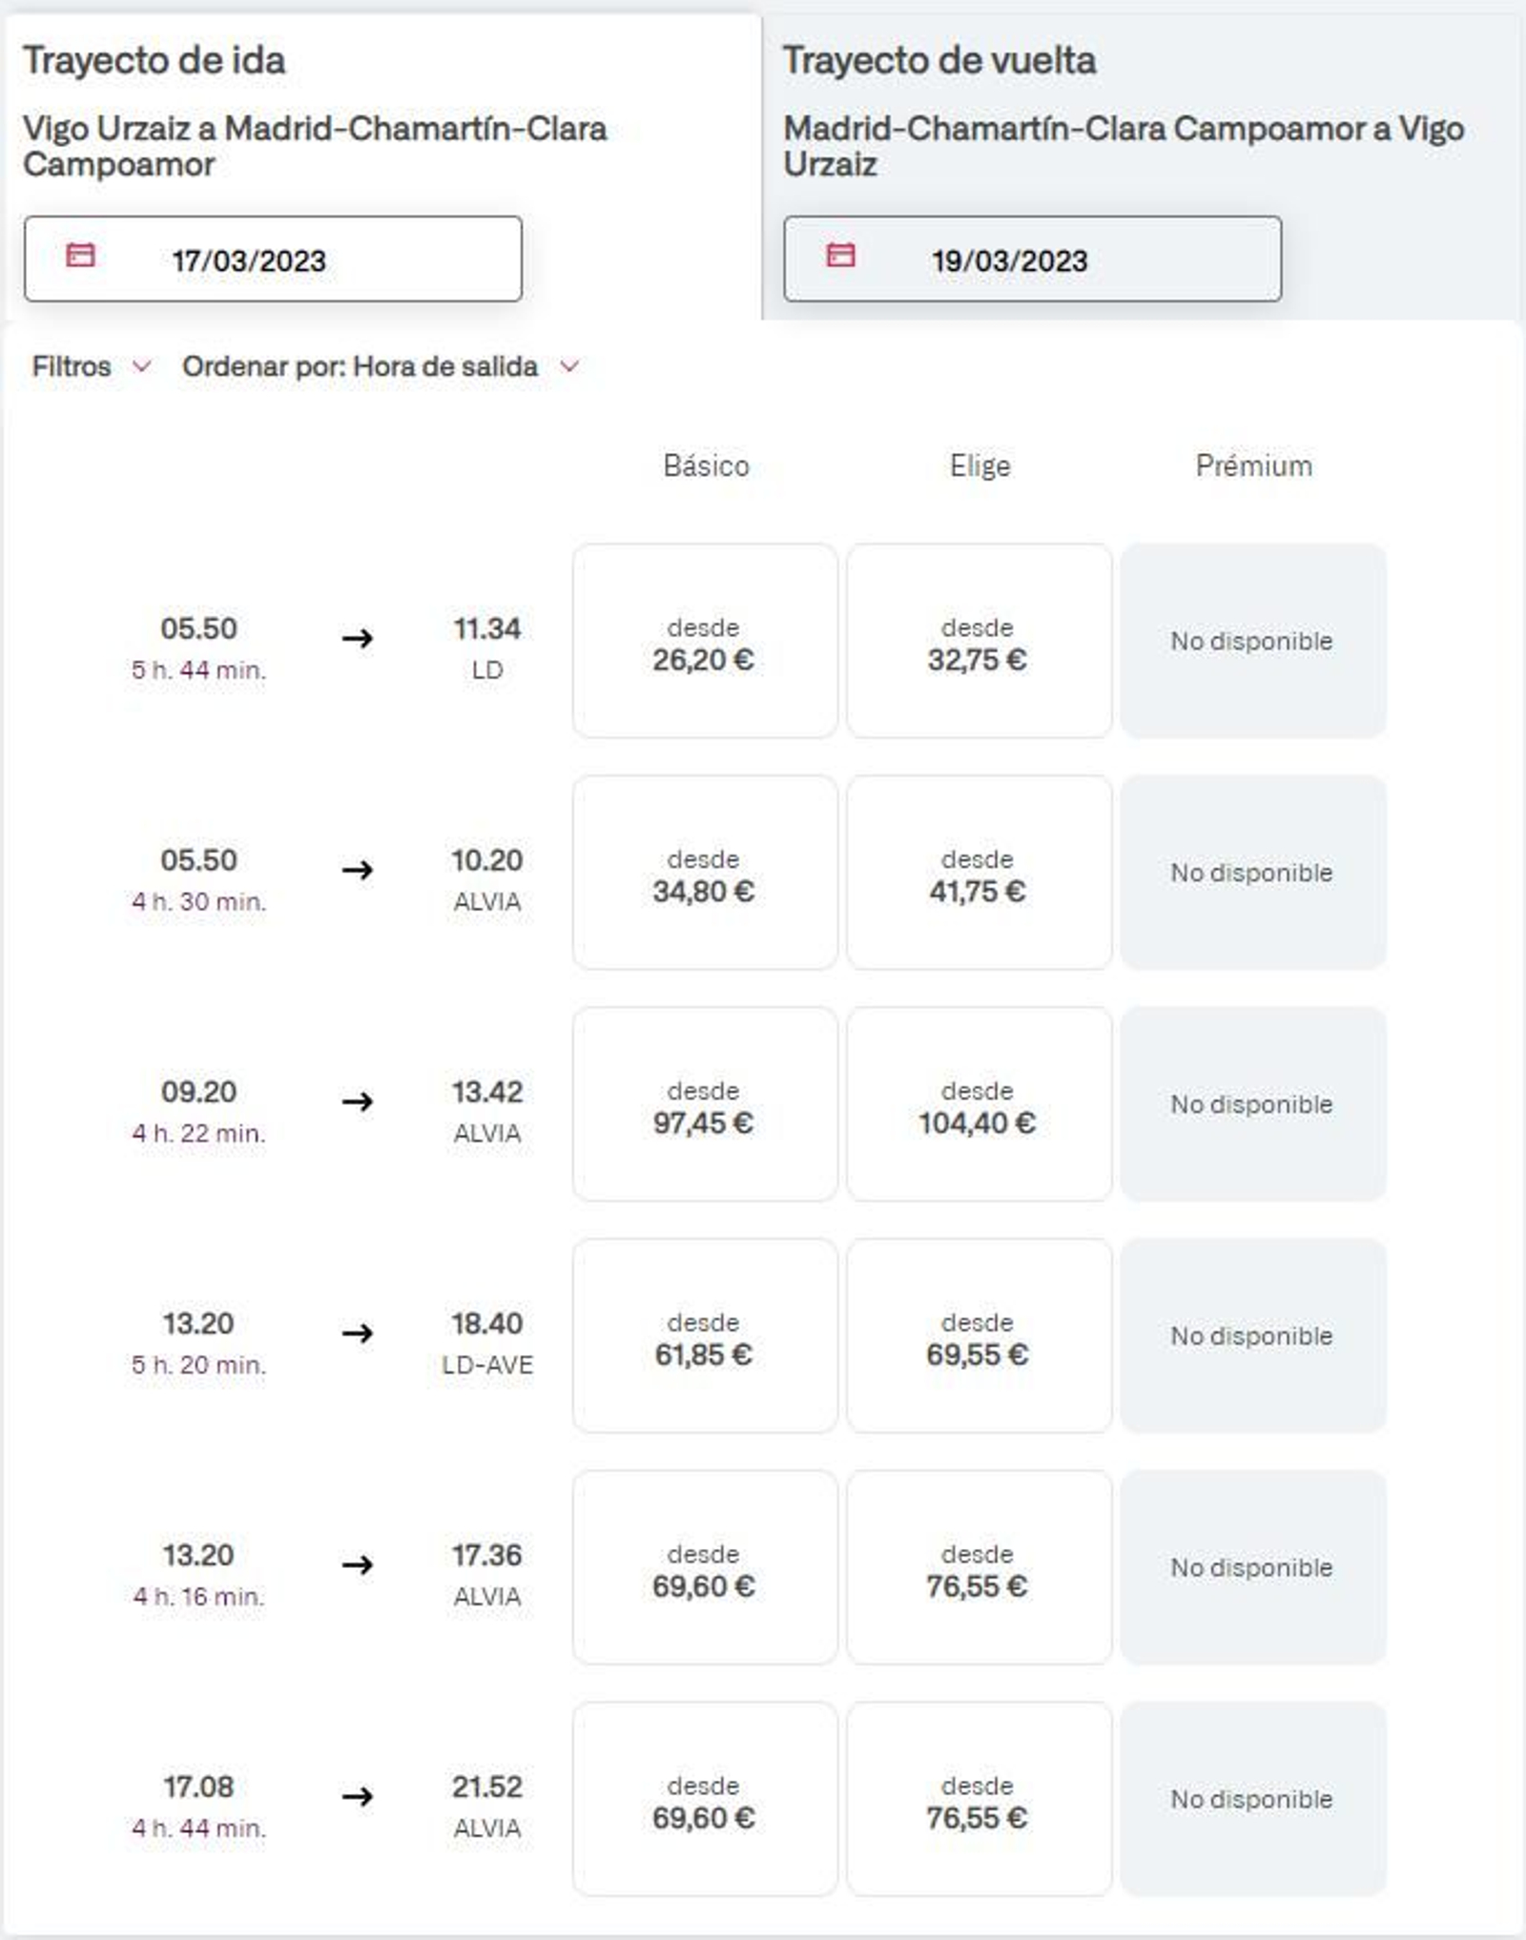Click the calendar icon for outbound date
This screenshot has height=1940, width=1526.
80,256
